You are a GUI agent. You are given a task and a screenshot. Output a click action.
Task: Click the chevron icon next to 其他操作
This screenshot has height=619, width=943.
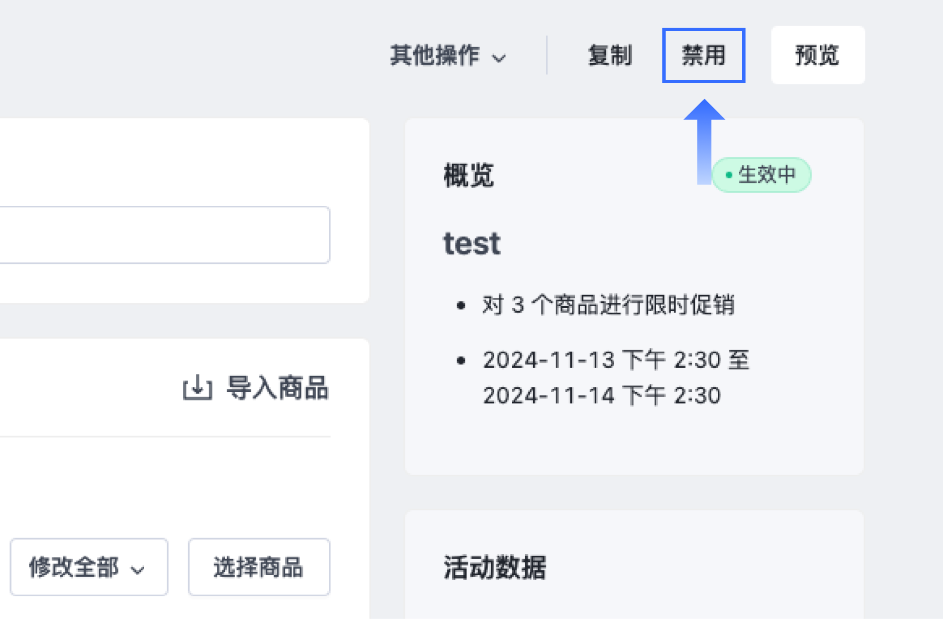click(x=499, y=58)
